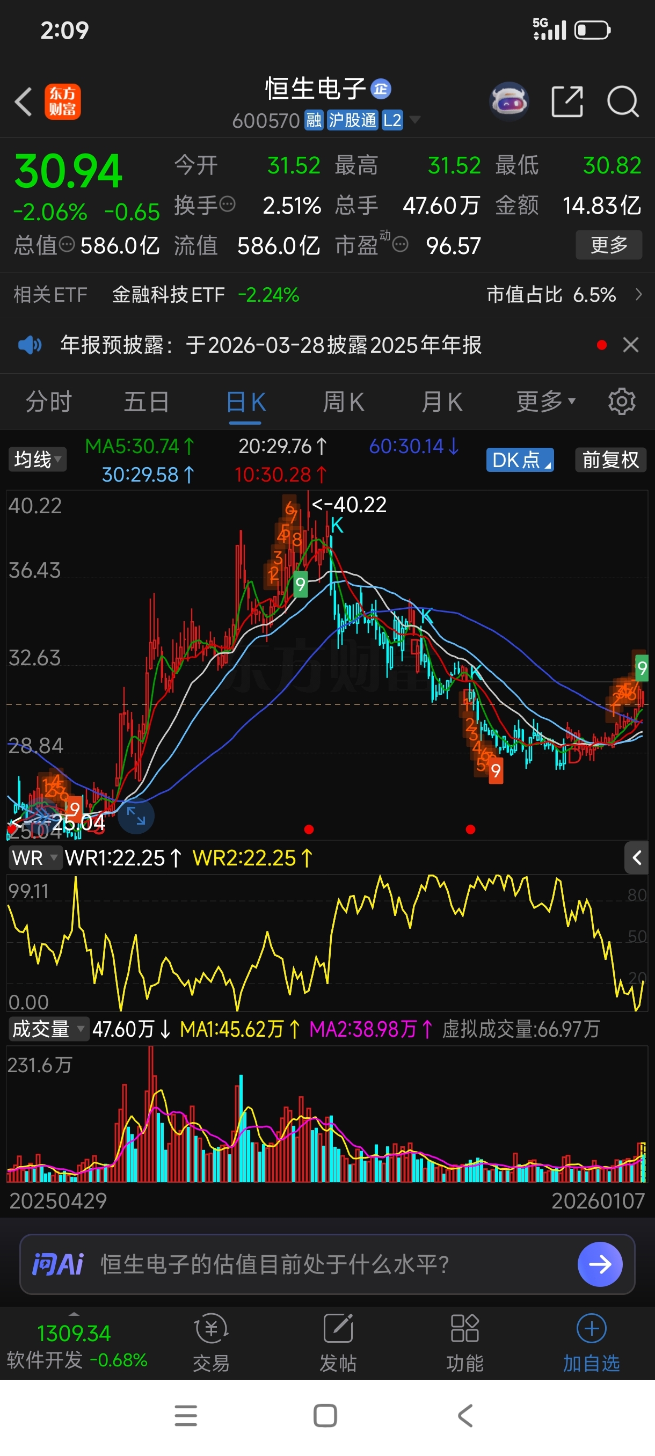
Task: Tap 加自选 add to watchlist
Action: click(591, 1343)
